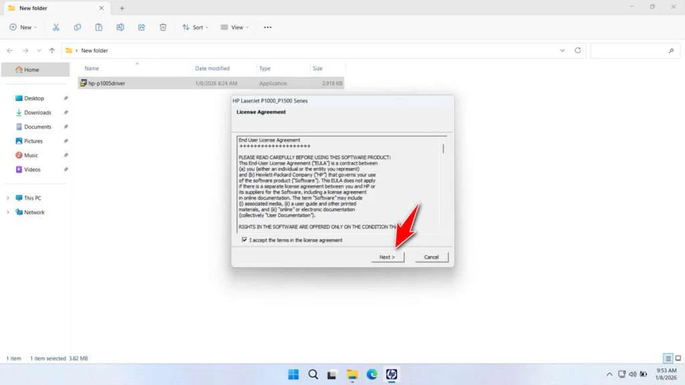Open the New dropdown menu
This screenshot has height=385, width=685.
tap(23, 27)
